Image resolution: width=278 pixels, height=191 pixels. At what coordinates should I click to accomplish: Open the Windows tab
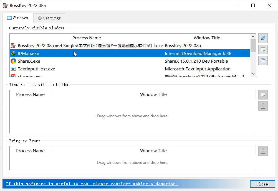coord(18,18)
